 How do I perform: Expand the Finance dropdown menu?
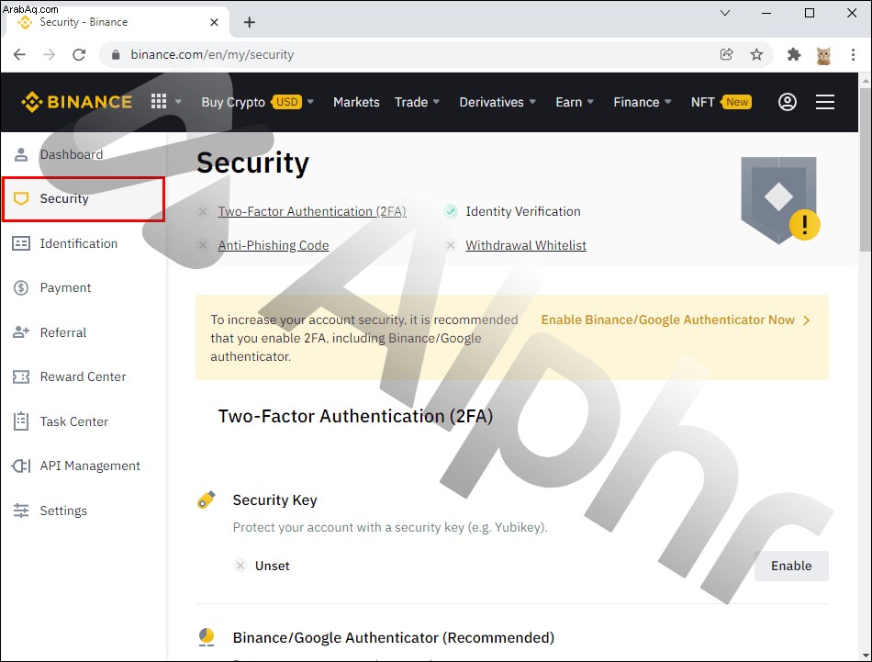[x=668, y=102]
